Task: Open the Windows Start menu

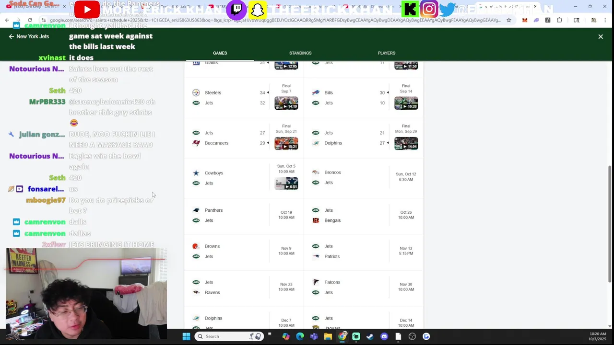Action: (x=186, y=336)
